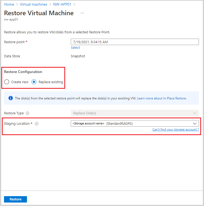This screenshot has height=206, width=204.
Task: Expand the Staging Location storage account dropdown
Action: coord(135,123)
